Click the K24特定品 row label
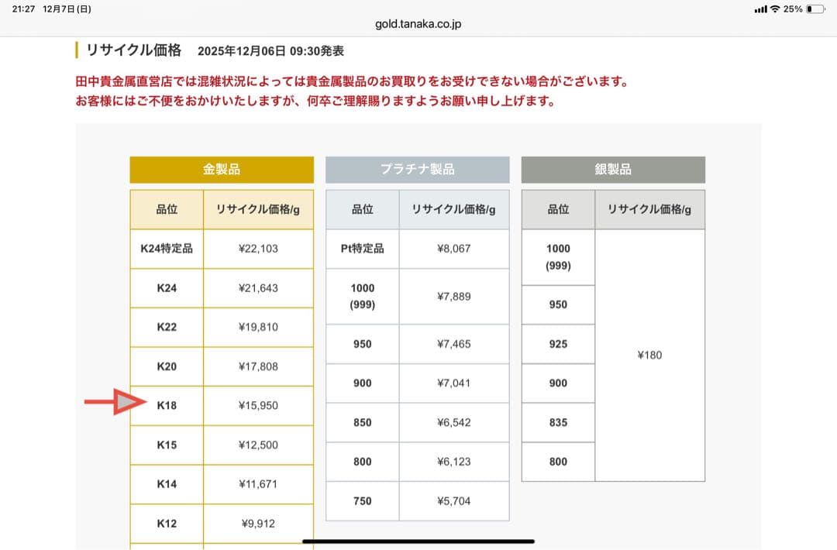837x550 pixels. coord(167,249)
